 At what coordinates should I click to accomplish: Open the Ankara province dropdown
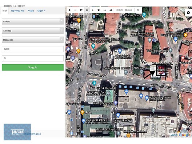click(33, 21)
